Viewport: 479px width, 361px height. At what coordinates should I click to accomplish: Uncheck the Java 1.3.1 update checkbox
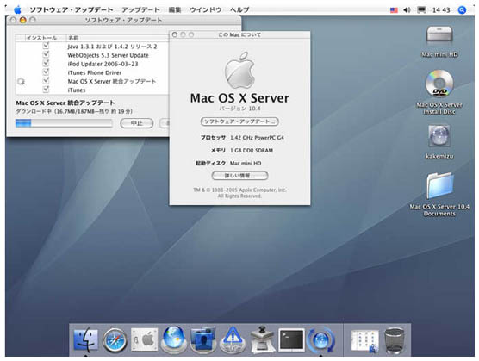(x=46, y=46)
